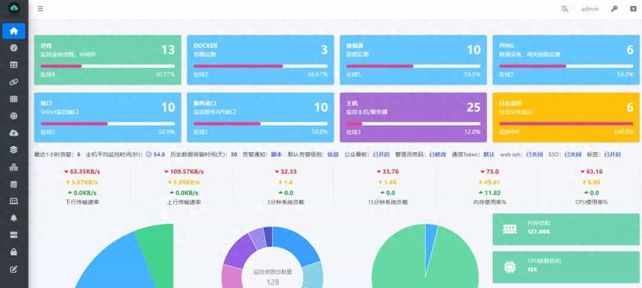
Task: Click the 已关闭 SSO link
Action: click(573, 155)
